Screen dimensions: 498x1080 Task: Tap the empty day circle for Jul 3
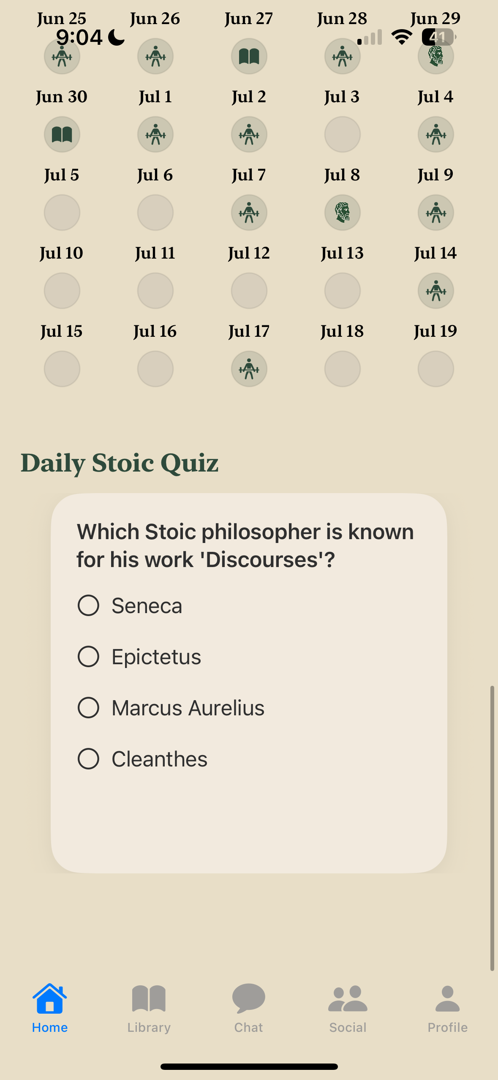(x=342, y=134)
